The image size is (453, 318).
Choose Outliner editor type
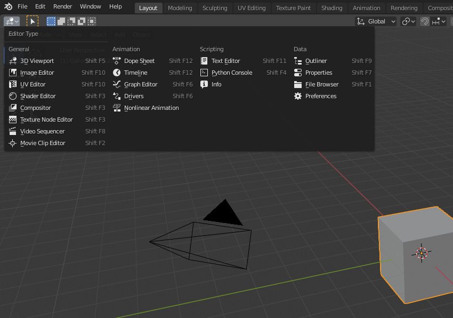333,61
